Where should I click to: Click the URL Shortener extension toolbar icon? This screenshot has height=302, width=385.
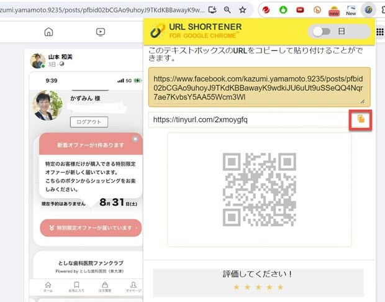point(368,10)
